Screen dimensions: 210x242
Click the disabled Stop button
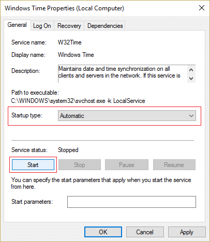point(80,165)
